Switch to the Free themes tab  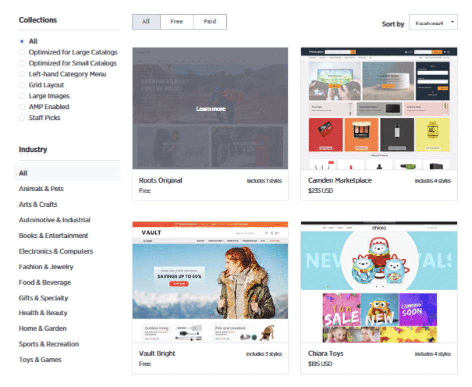(176, 21)
